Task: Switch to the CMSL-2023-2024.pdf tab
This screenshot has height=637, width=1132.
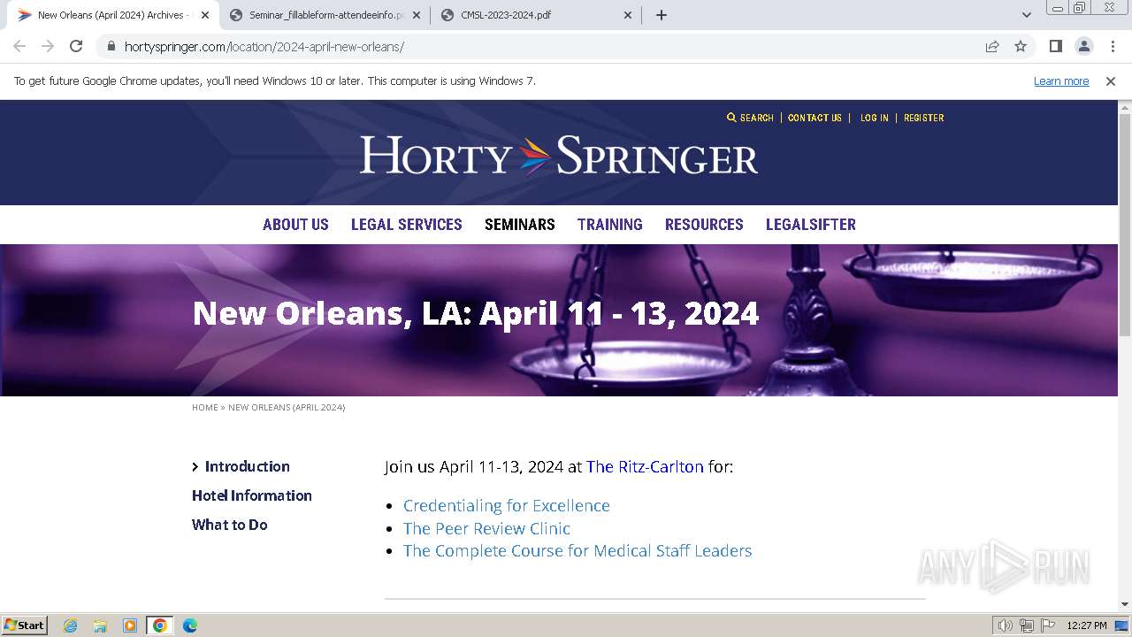Action: pyautogui.click(x=537, y=15)
